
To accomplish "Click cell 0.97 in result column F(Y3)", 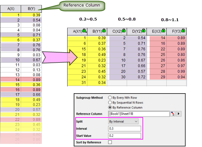I will click(177, 66).
